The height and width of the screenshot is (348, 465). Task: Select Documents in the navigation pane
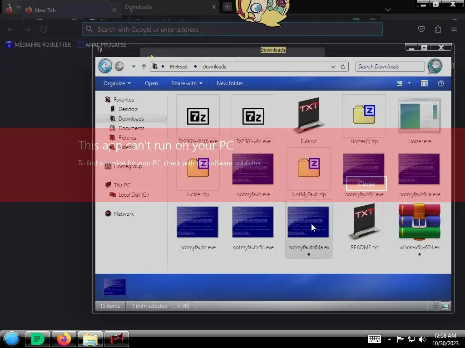click(x=131, y=128)
